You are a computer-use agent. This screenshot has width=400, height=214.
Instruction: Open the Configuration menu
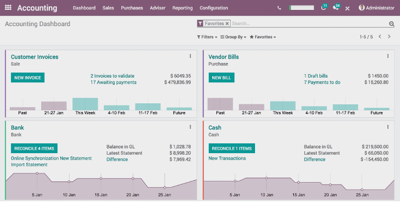pyautogui.click(x=214, y=8)
